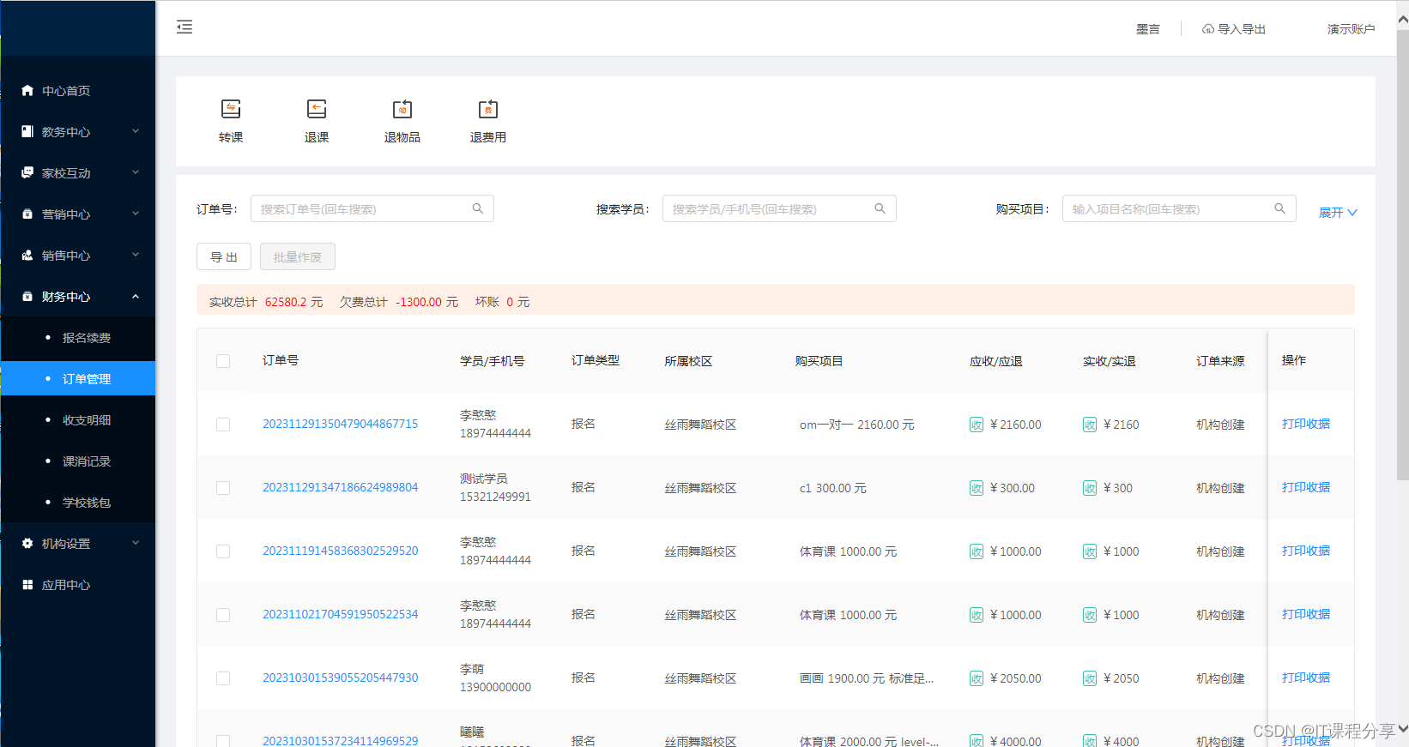Viewport: 1409px width, 747px height.
Task: Collapse the 财务中心 sidebar chevron
Action: (136, 296)
